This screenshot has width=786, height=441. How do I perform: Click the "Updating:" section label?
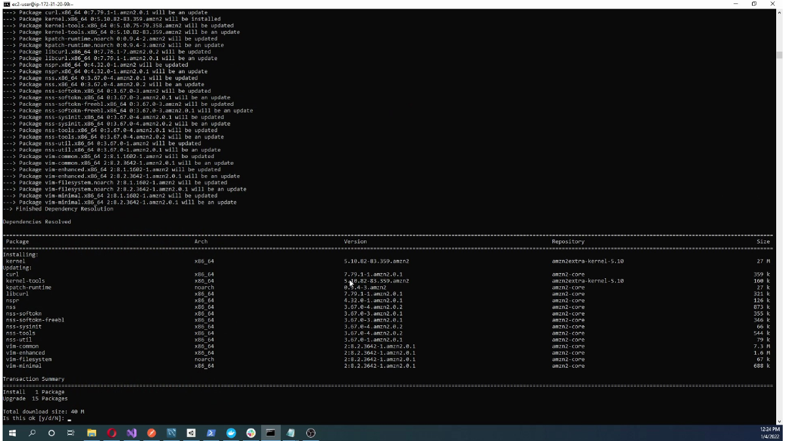pos(18,267)
